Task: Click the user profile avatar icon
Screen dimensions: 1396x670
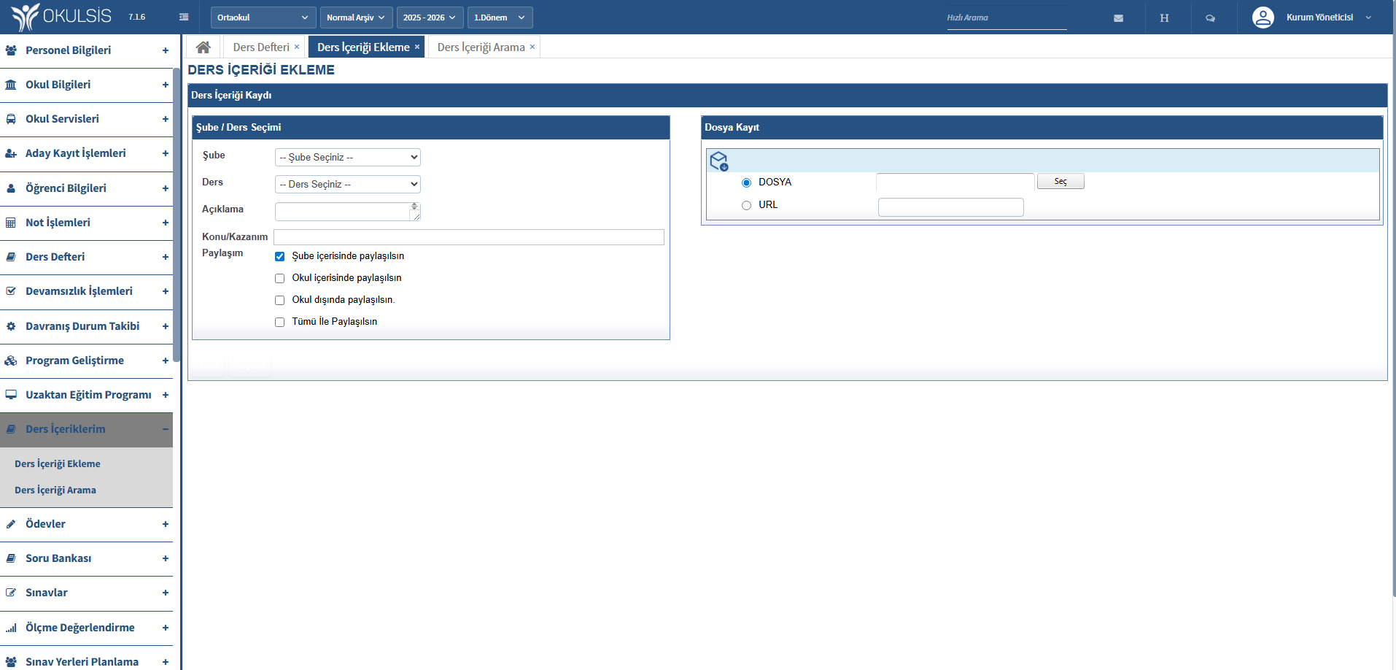Action: [1263, 18]
